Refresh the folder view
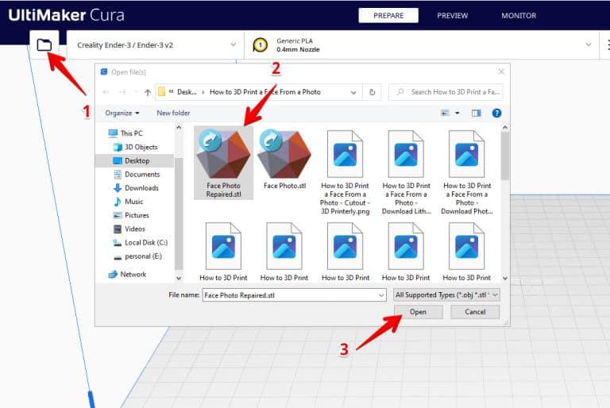Viewport: 610px width, 408px height. [373, 92]
